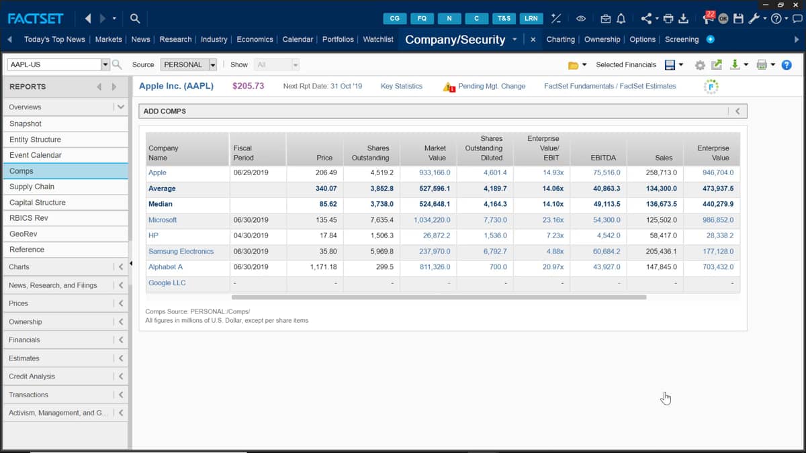Open the FQ shortcut button
806x453 pixels.
tap(422, 19)
